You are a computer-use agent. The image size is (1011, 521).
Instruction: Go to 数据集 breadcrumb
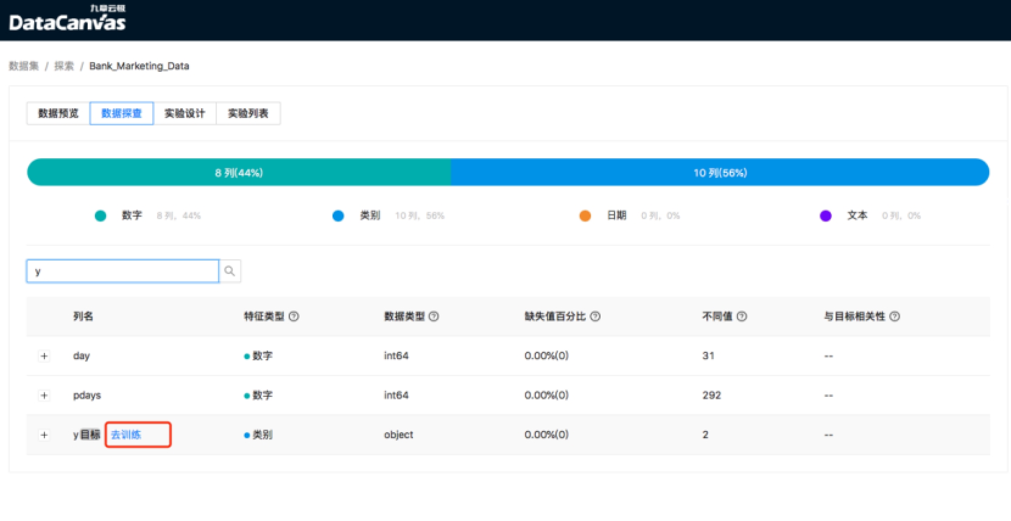click(24, 66)
